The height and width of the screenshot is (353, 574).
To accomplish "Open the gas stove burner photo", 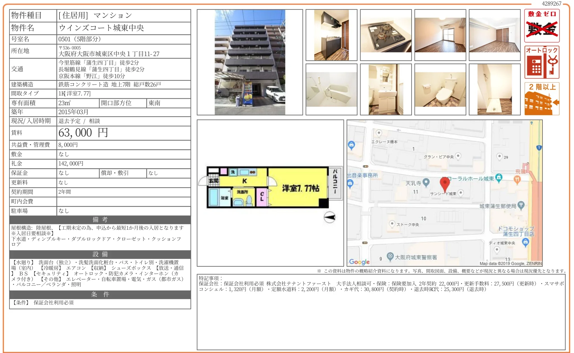I will [386, 35].
